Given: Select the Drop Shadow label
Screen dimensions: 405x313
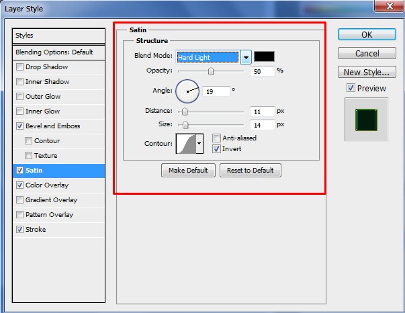Looking at the screenshot, I should coord(47,67).
